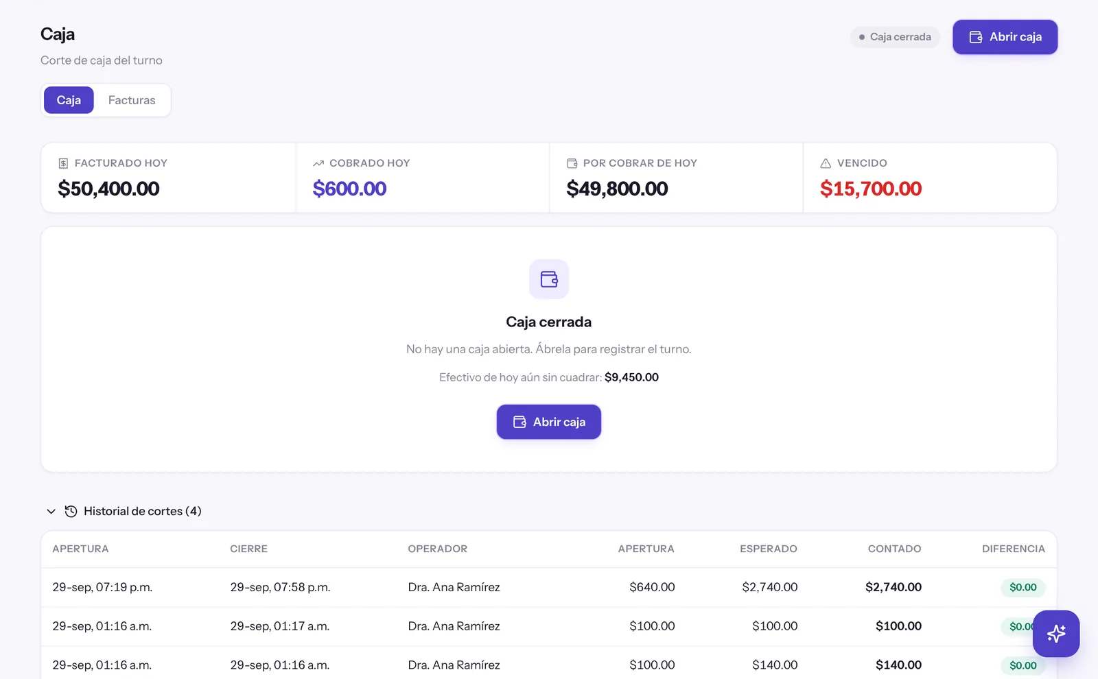Viewport: 1098px width, 679px height.
Task: Click the wallet icon next to Por cobrar de hoy
Action: (572, 163)
